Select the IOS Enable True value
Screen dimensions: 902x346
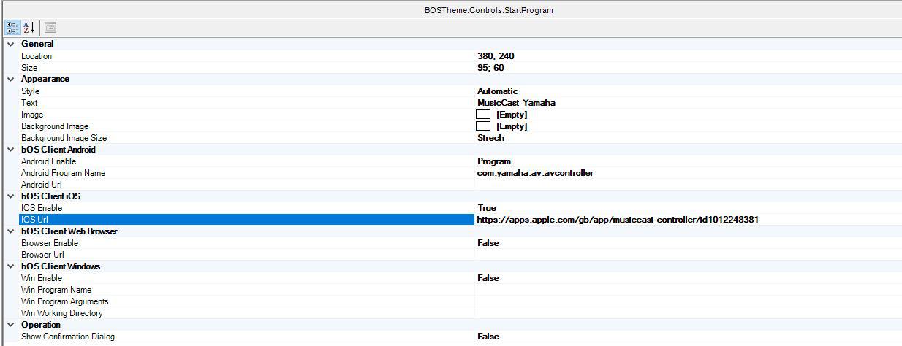487,208
